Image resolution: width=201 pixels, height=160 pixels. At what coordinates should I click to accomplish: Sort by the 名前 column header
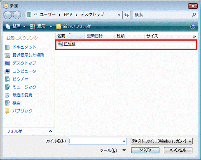tap(70, 36)
